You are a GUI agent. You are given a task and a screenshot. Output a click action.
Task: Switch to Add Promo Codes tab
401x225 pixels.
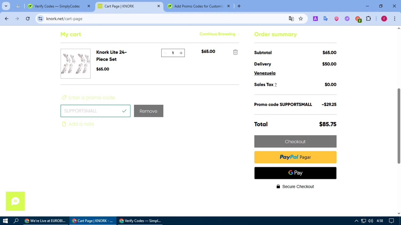[x=198, y=6]
